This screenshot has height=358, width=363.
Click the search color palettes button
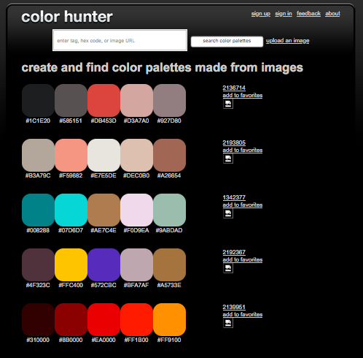coord(227,41)
